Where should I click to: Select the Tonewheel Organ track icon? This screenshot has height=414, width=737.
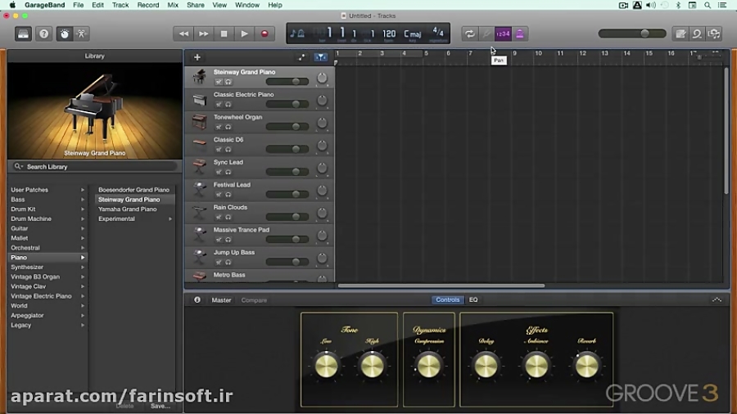pyautogui.click(x=199, y=122)
